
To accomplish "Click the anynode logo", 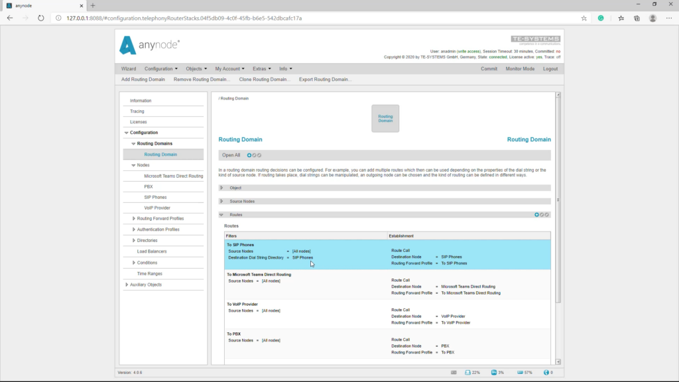I will point(149,45).
